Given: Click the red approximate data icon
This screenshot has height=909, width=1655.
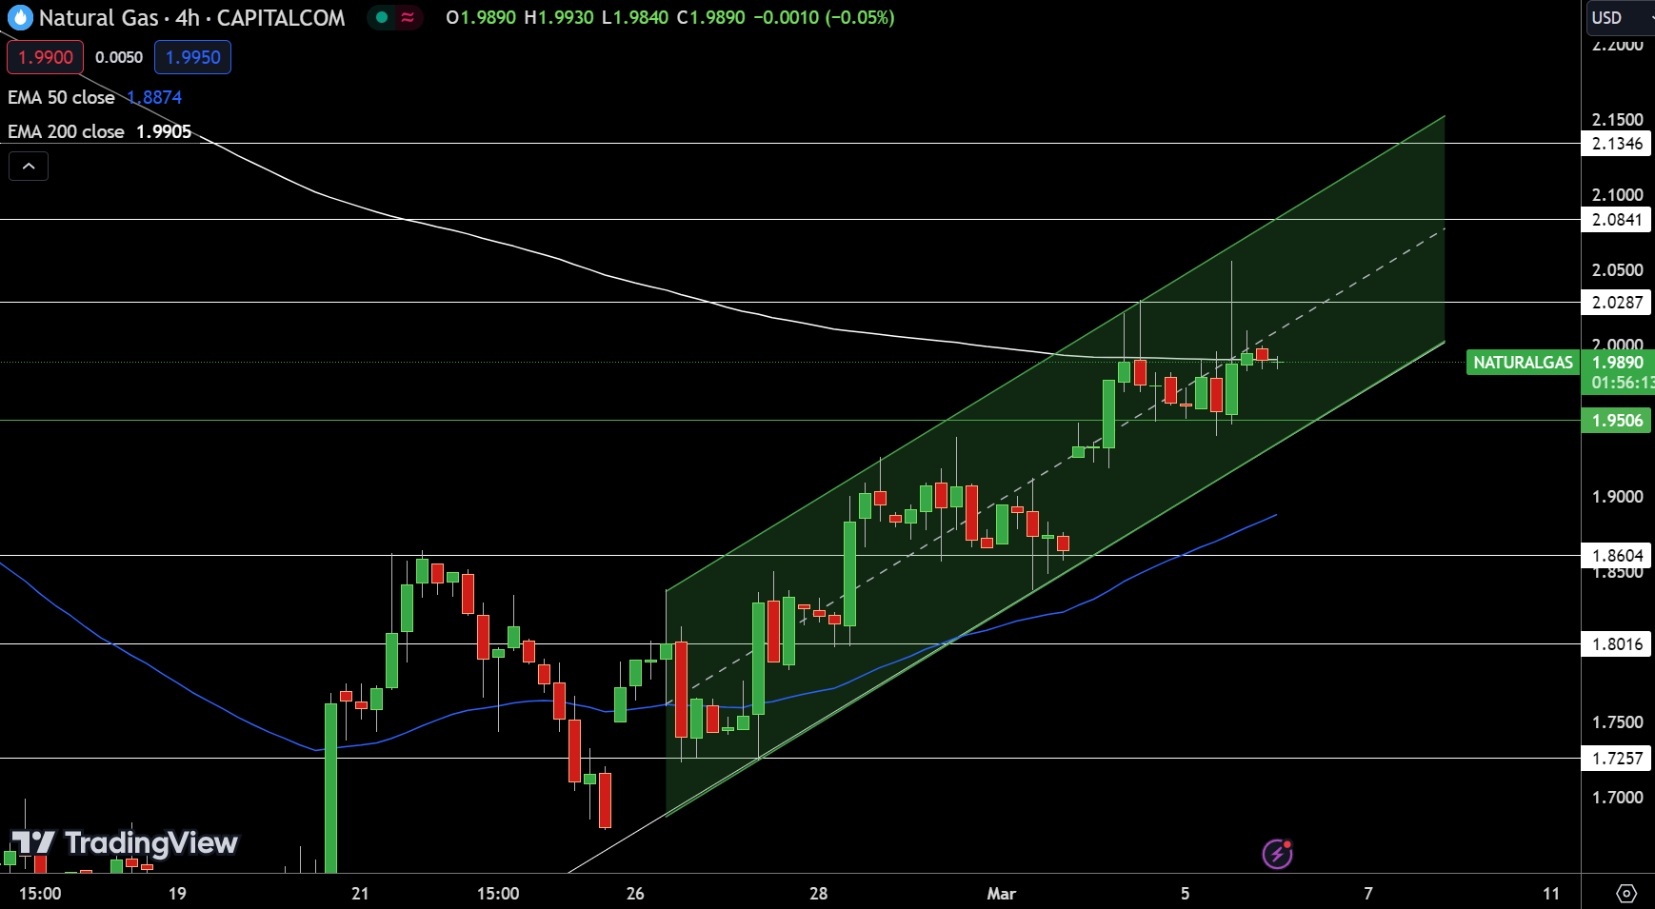Looking at the screenshot, I should tap(408, 17).
